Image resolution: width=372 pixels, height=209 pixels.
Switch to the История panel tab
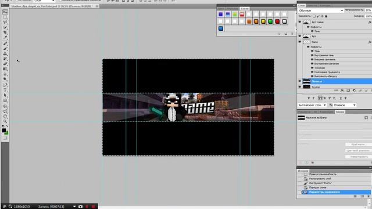[x=303, y=171]
